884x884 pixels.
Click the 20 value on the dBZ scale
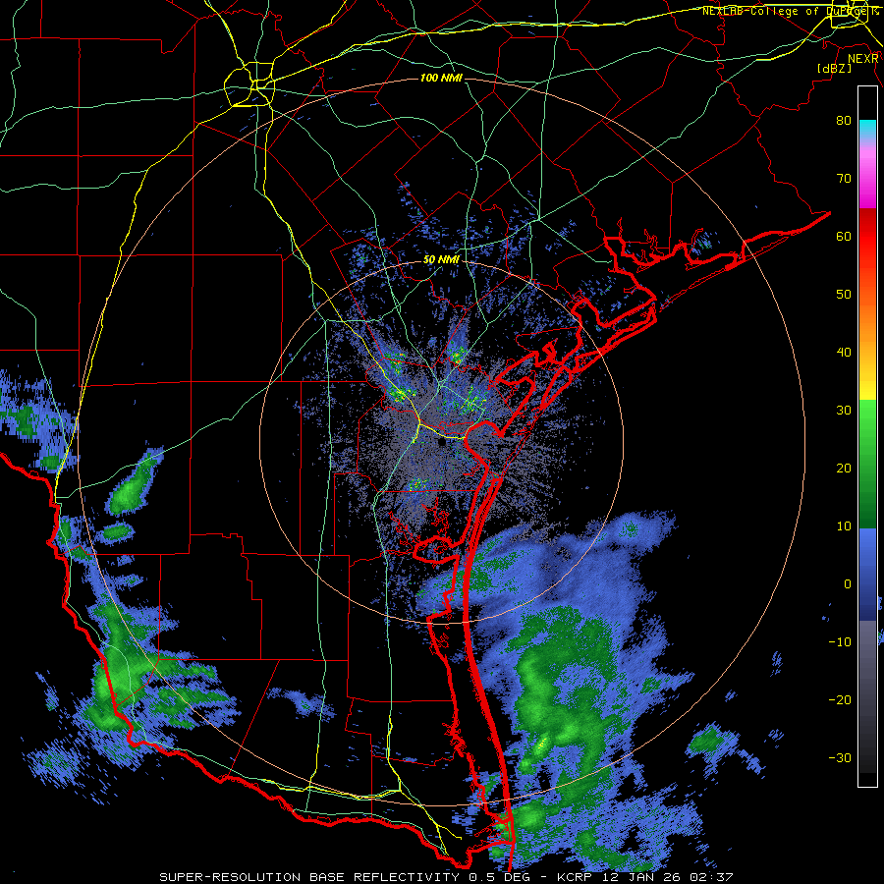(x=844, y=468)
